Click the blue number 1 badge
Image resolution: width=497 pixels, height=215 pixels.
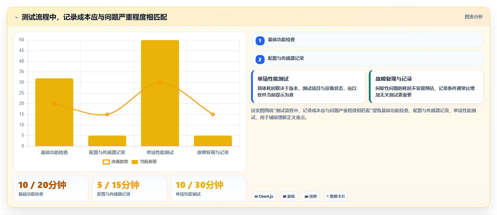click(x=260, y=41)
